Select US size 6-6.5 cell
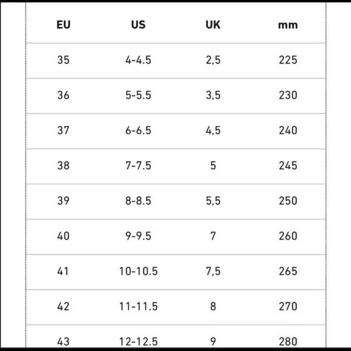 [138, 130]
